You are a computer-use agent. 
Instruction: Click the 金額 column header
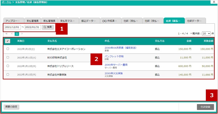pyautogui.click(x=189, y=41)
